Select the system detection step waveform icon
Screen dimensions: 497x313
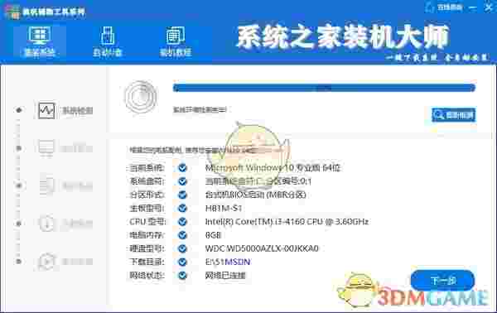(x=46, y=110)
